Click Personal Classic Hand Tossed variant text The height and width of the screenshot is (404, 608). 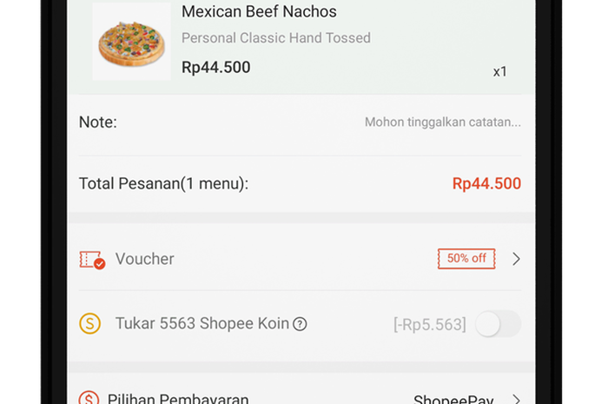click(276, 38)
